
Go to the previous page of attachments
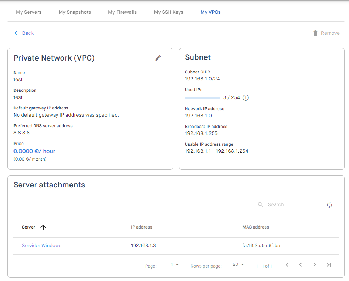[300, 265]
